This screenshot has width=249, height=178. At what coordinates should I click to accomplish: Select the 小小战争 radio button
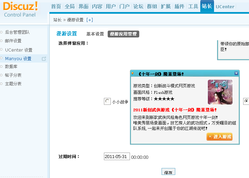[x=107, y=101]
